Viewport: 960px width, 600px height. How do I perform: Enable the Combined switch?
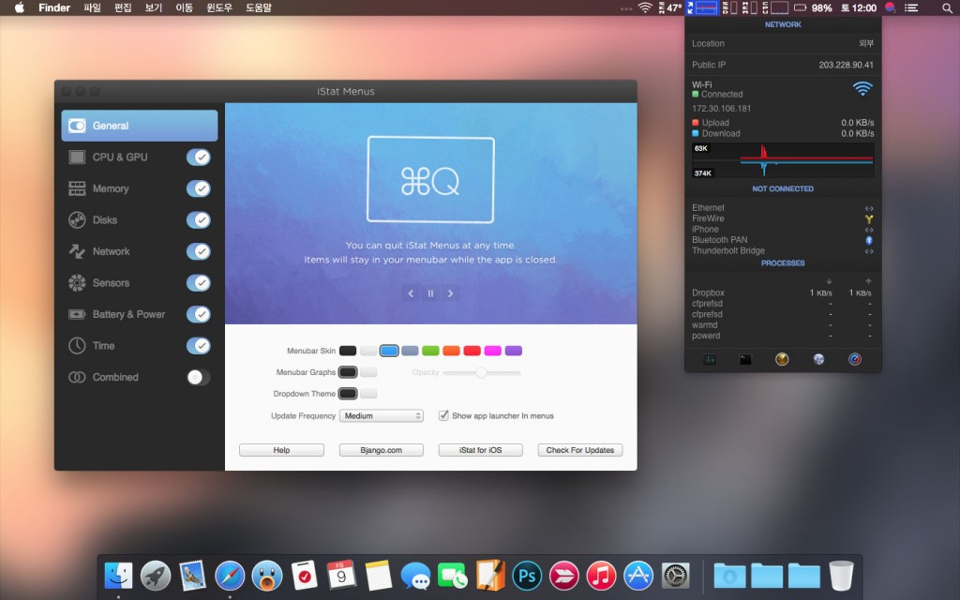coord(199,377)
